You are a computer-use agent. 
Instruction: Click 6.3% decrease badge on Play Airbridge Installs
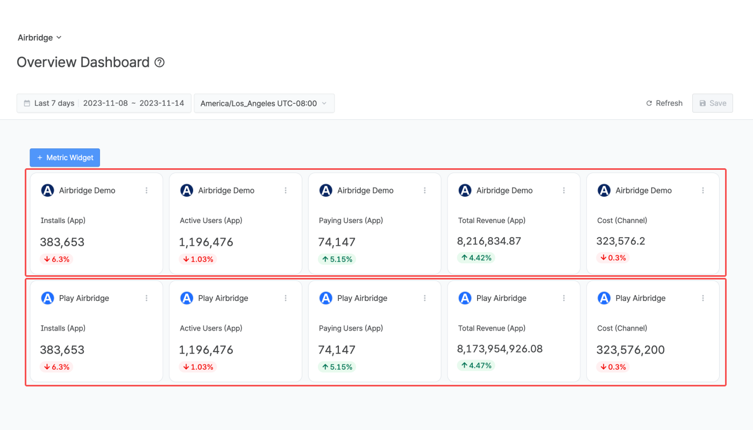[x=56, y=367]
